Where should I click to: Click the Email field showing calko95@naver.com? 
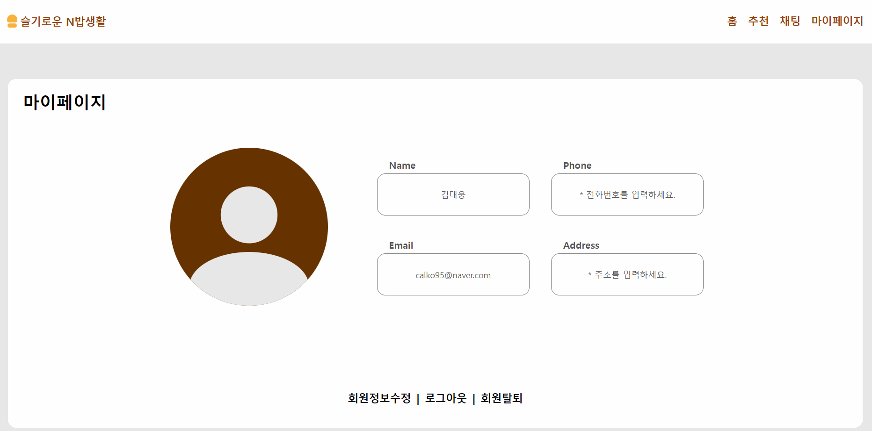coord(452,274)
